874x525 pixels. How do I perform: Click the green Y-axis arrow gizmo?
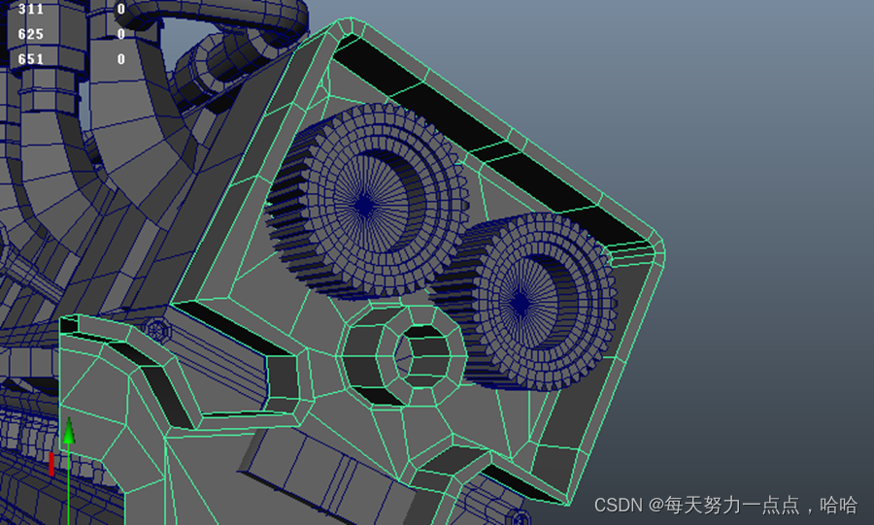point(69,430)
